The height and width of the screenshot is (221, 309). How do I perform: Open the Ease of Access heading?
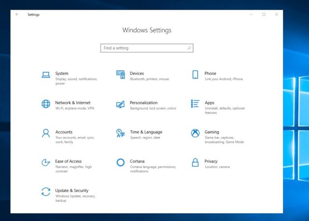pyautogui.click(x=68, y=161)
